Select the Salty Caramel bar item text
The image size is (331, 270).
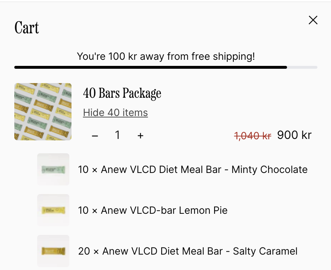(188, 251)
